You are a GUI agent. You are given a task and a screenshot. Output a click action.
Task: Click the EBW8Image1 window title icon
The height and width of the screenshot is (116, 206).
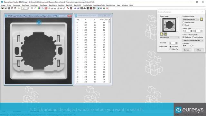click(6, 16)
